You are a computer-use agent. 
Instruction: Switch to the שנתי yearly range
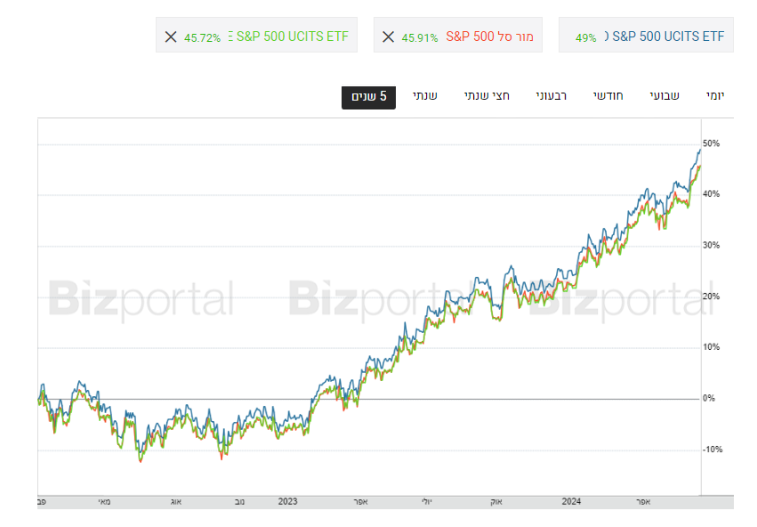click(424, 95)
